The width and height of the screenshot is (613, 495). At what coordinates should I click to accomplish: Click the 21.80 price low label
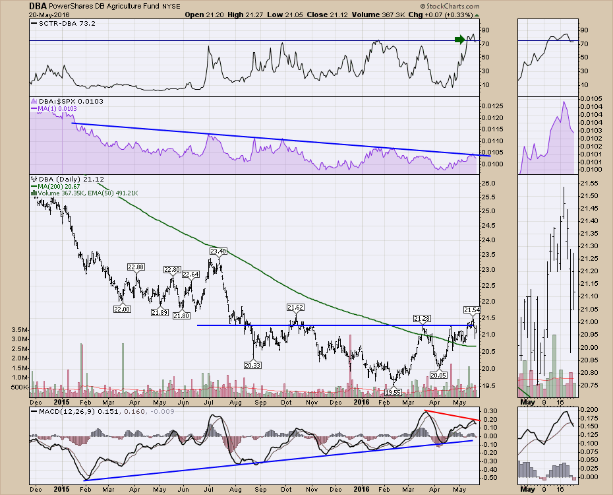pyautogui.click(x=181, y=315)
